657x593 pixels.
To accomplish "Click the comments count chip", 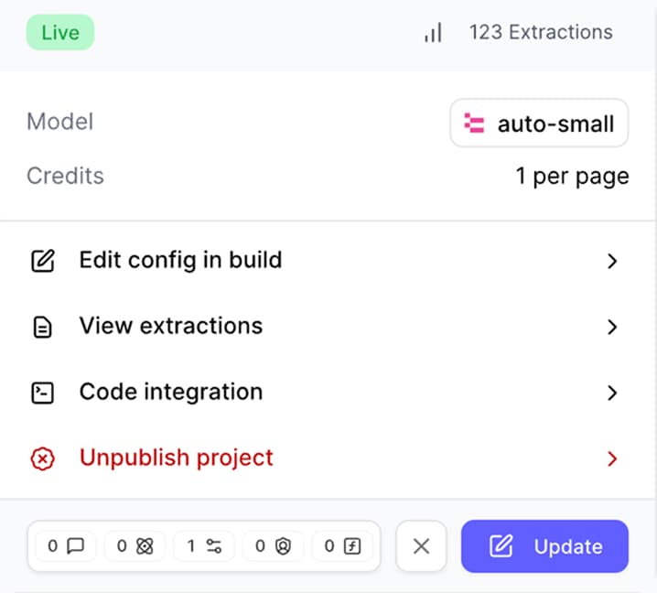I will click(66, 546).
